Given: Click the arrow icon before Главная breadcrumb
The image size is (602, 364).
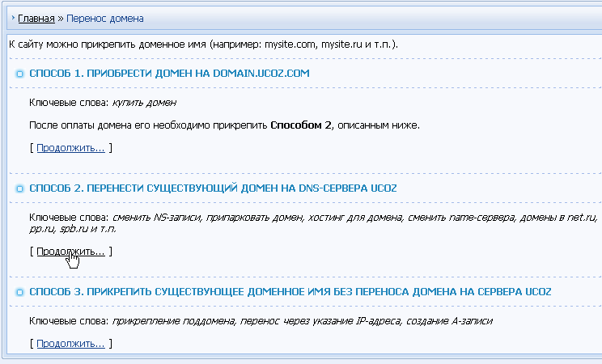Looking at the screenshot, I should click(x=13, y=18).
